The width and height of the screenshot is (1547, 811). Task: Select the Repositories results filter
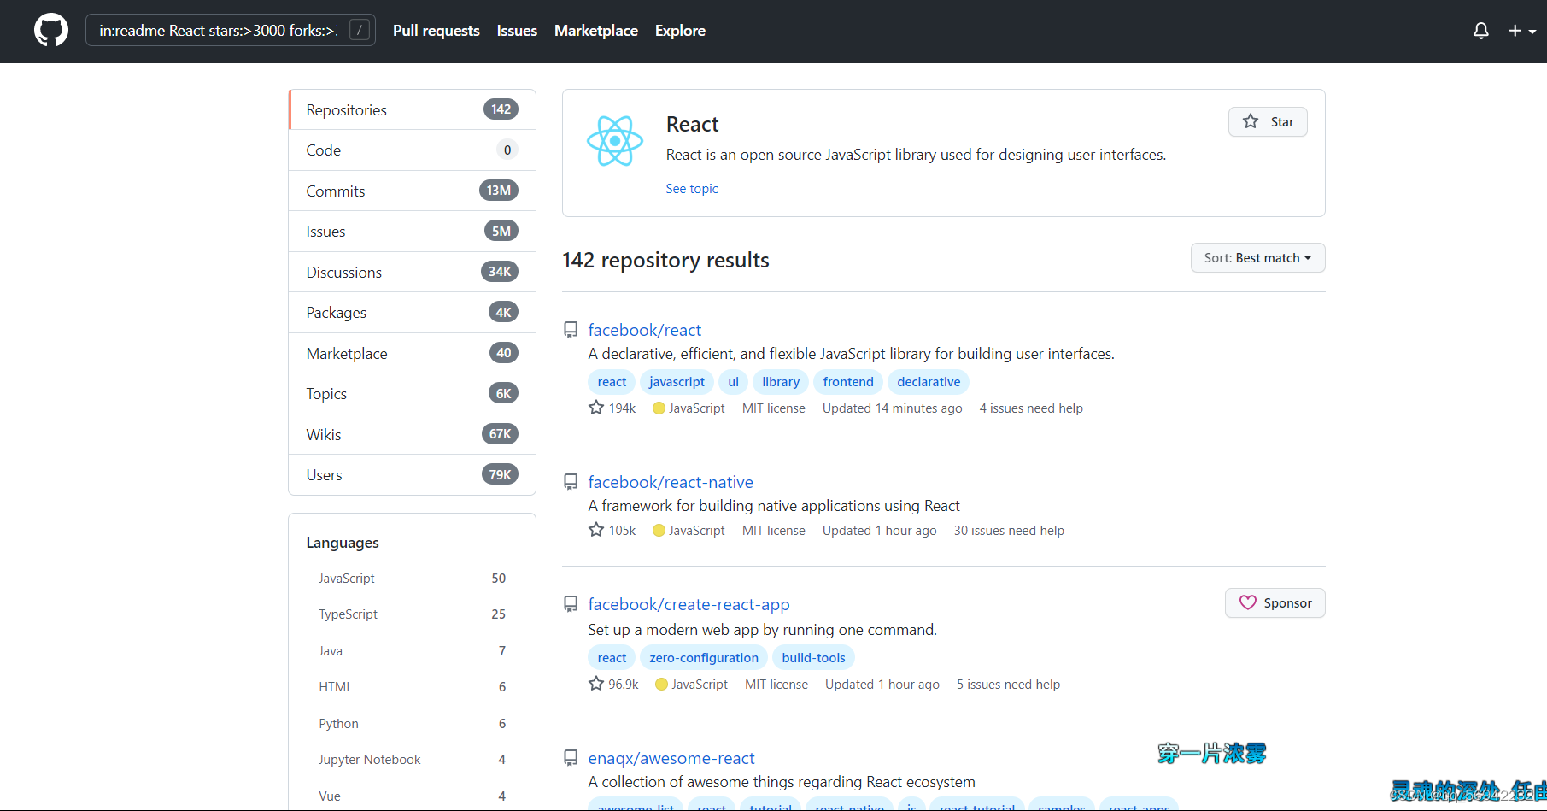pyautogui.click(x=412, y=109)
